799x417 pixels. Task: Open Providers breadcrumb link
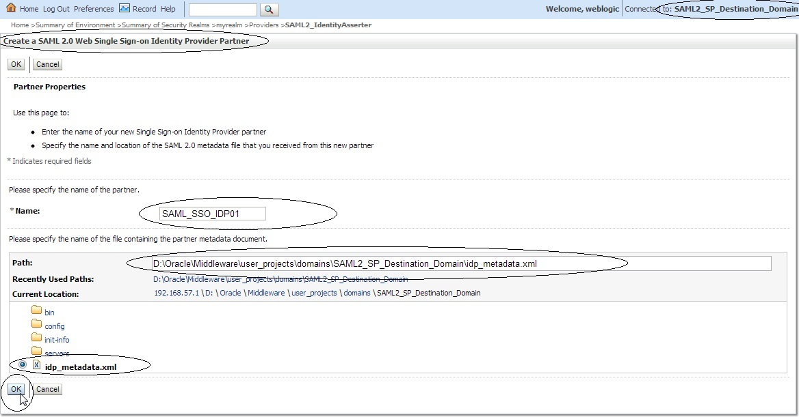point(264,25)
